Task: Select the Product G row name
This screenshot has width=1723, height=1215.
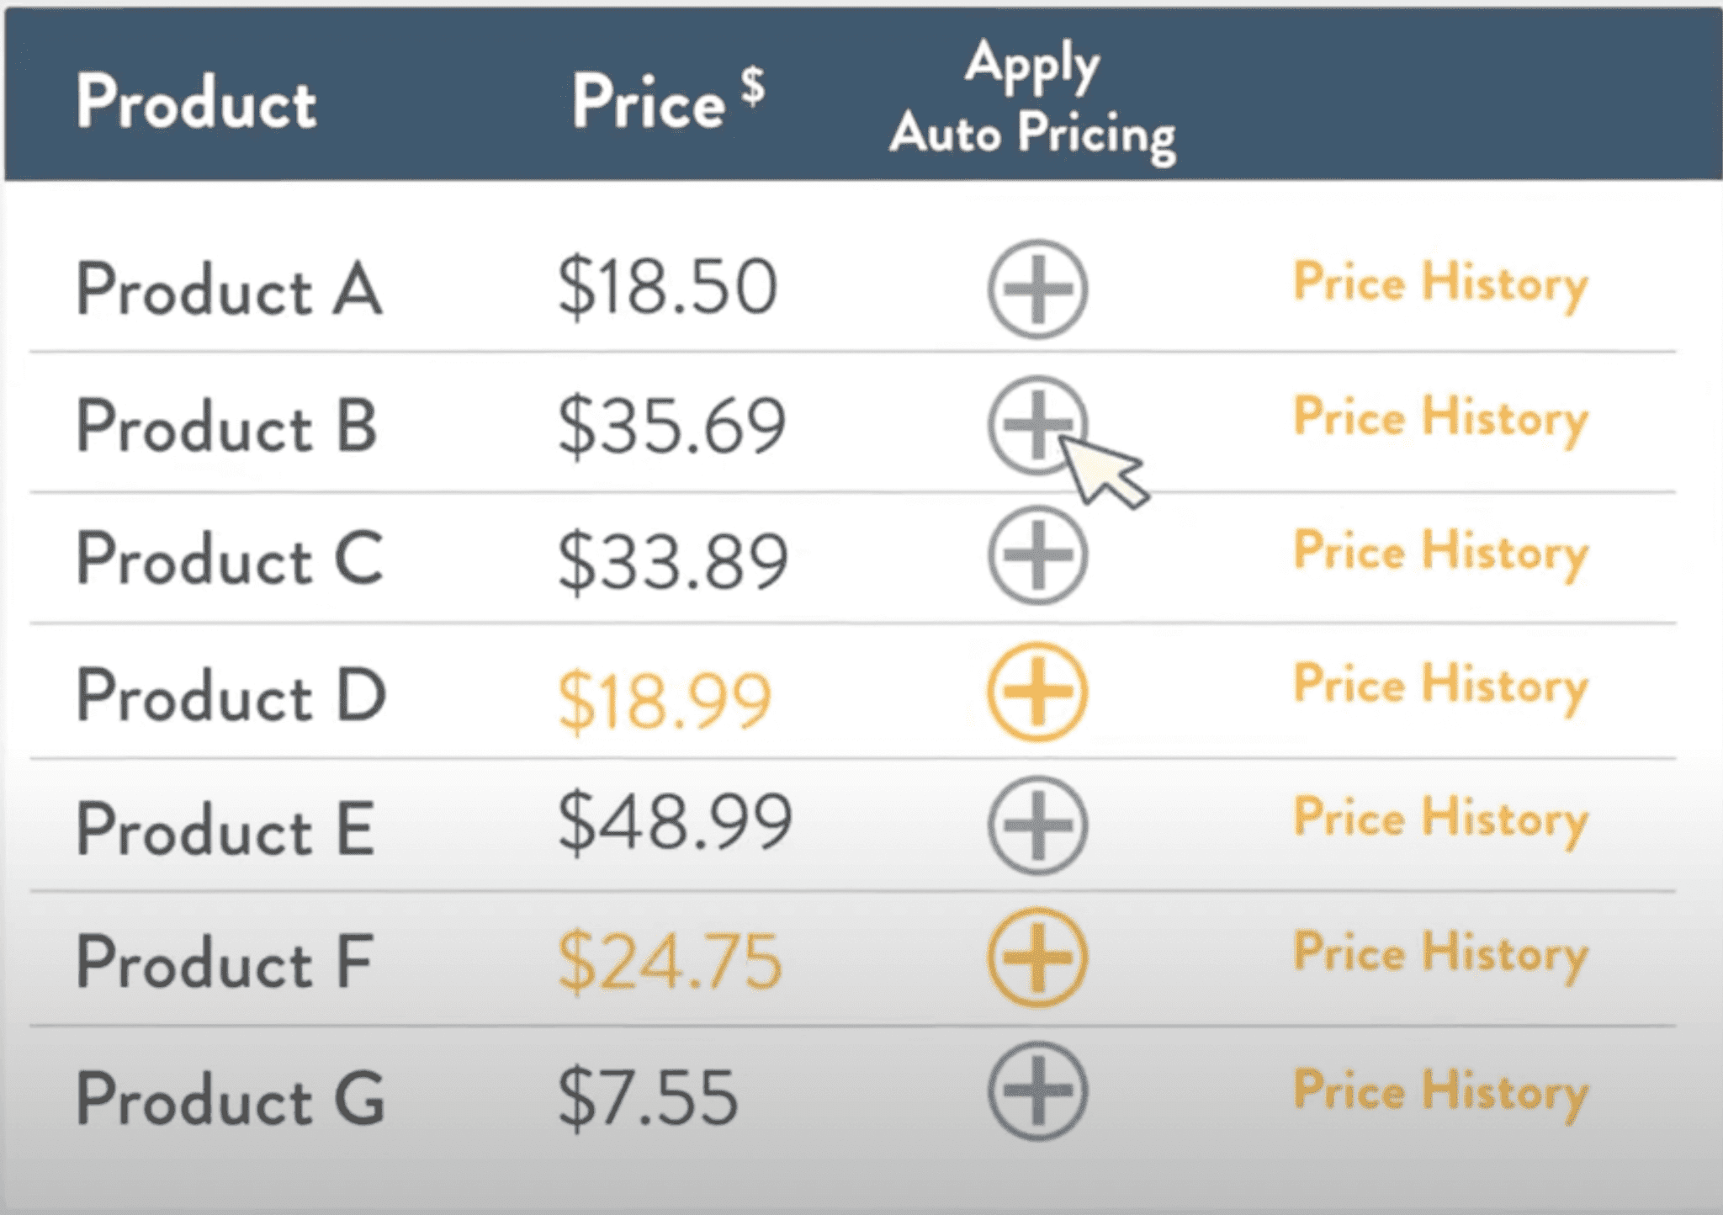Action: 231,1099
